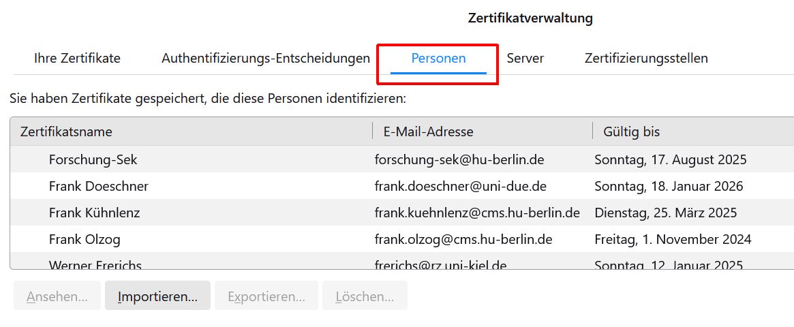Screen dimensions: 794x327
Task: Select the Werner Frerichs certificate entry
Action: click(95, 264)
